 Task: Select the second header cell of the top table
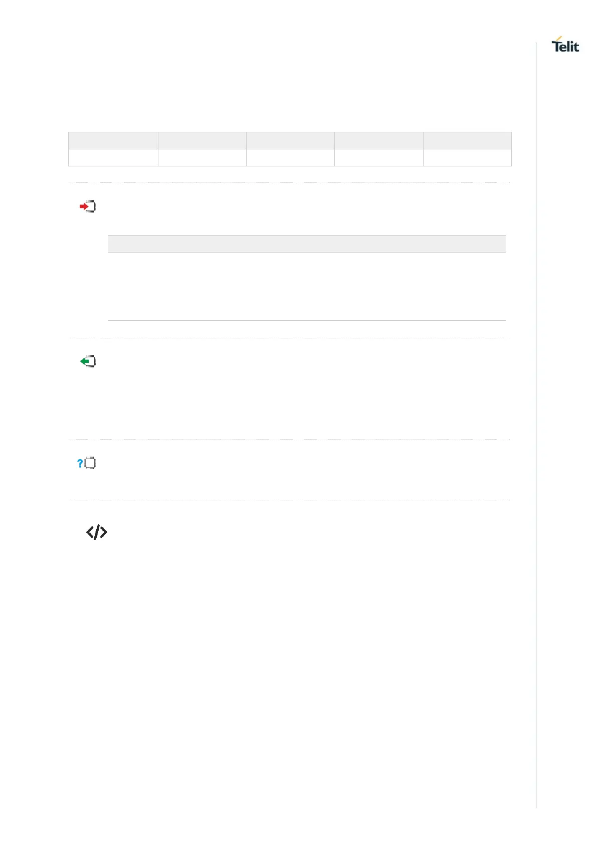[202, 140]
